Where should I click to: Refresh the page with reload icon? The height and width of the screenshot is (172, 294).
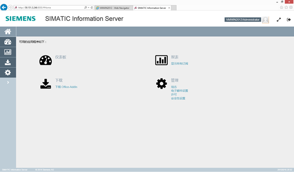pos(92,8)
